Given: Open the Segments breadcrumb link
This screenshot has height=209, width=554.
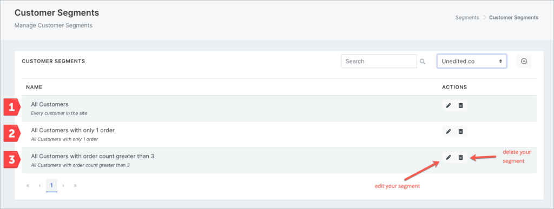Looking at the screenshot, I should 467,17.
